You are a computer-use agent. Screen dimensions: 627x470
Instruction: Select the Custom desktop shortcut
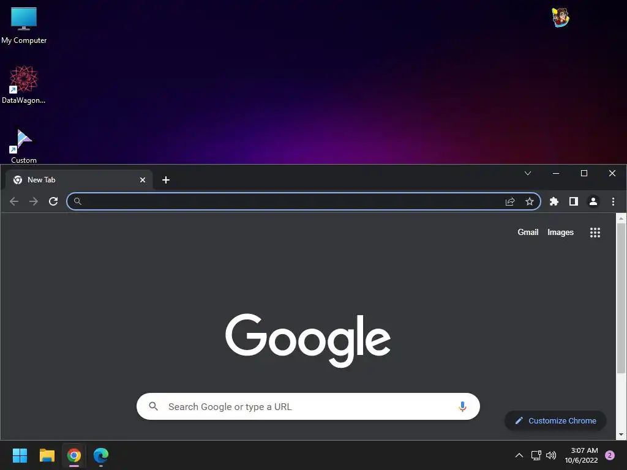24,146
